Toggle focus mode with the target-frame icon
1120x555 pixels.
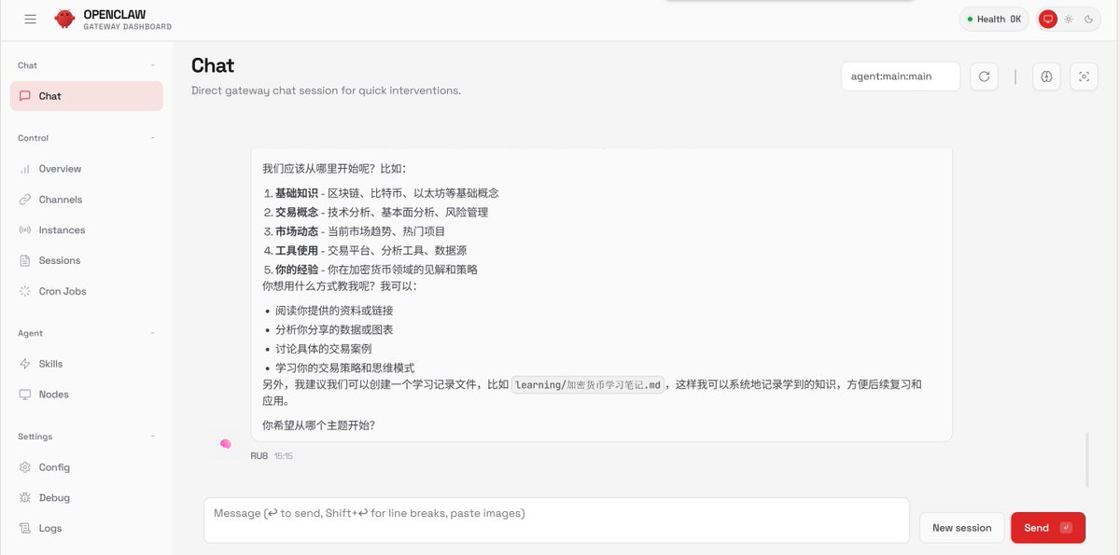(x=1084, y=76)
